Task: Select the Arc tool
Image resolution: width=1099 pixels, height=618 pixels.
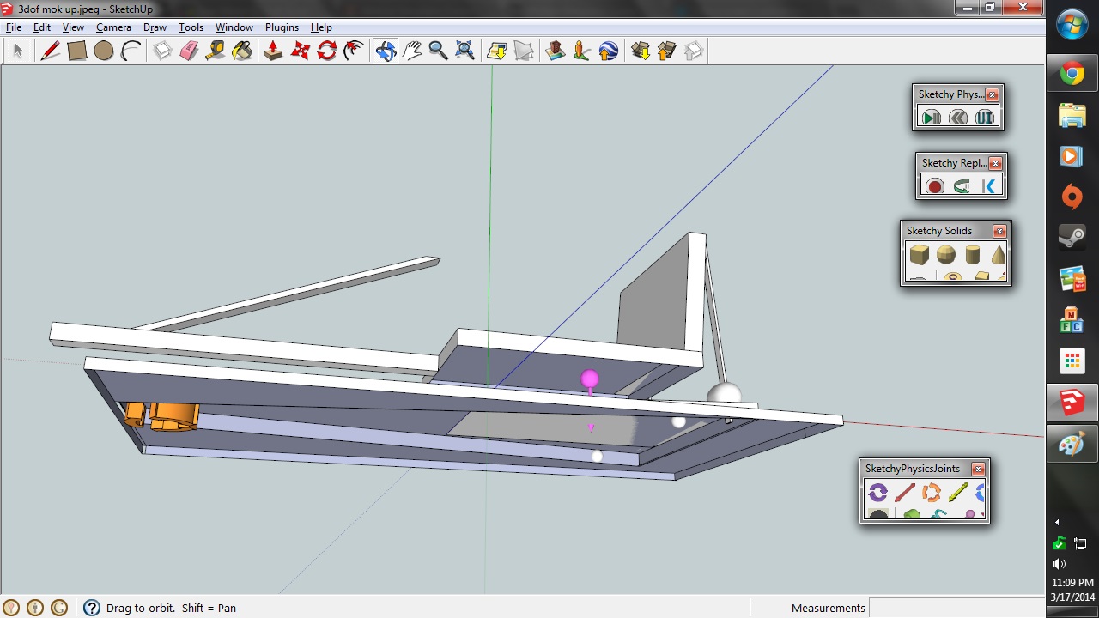Action: pyautogui.click(x=131, y=51)
